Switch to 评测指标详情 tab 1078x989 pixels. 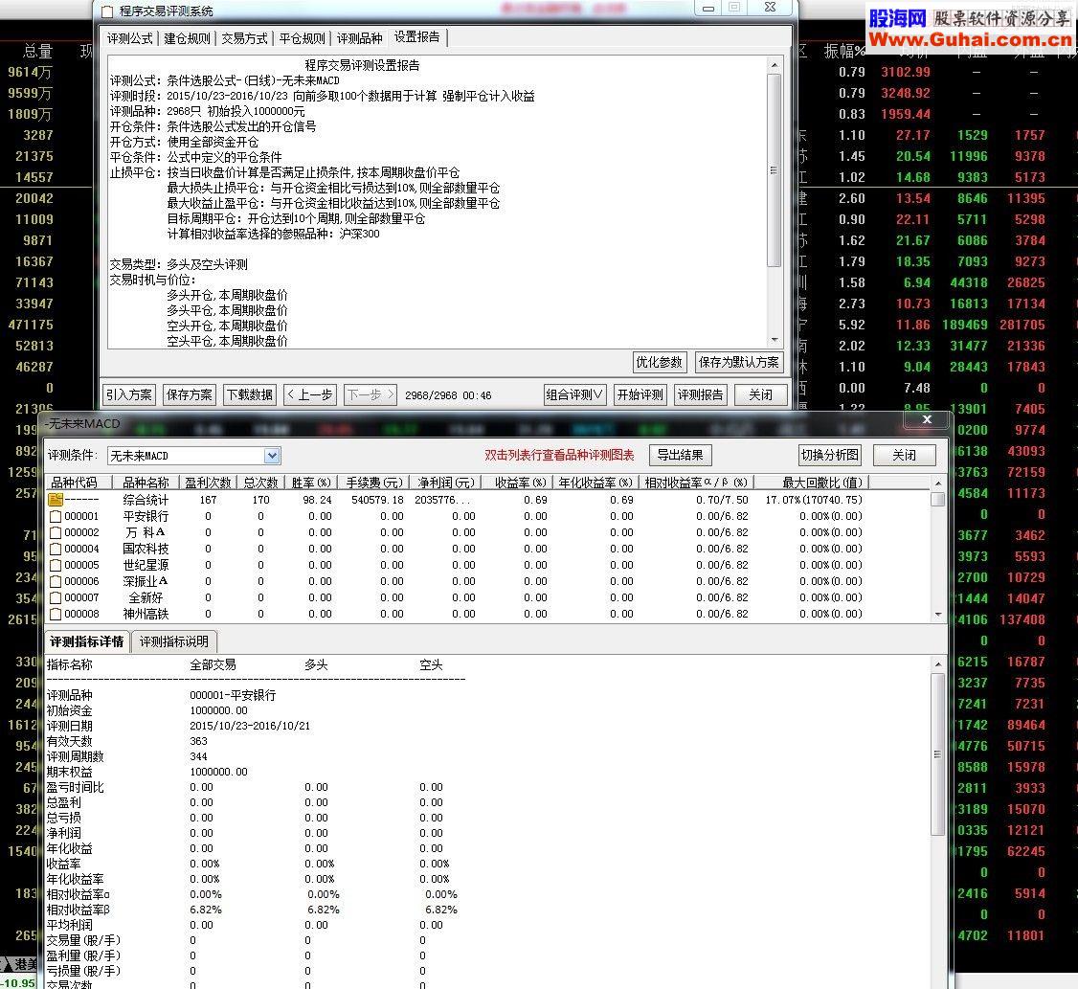pyautogui.click(x=86, y=641)
